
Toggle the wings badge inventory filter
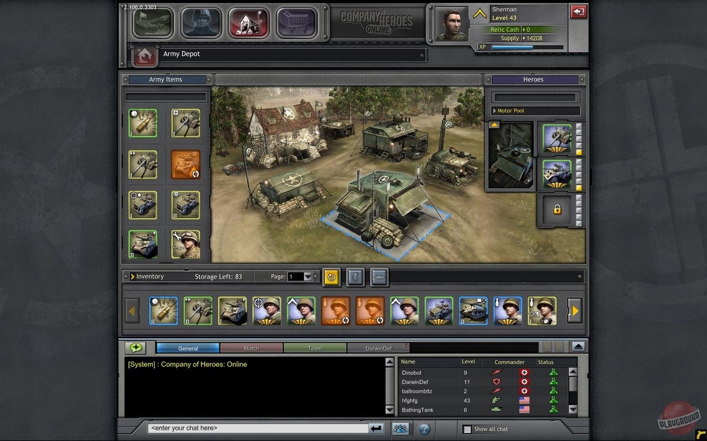point(378,276)
